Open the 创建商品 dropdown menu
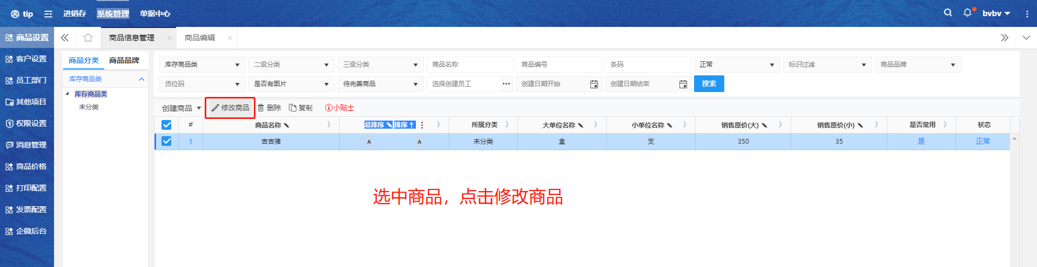 tap(181, 108)
